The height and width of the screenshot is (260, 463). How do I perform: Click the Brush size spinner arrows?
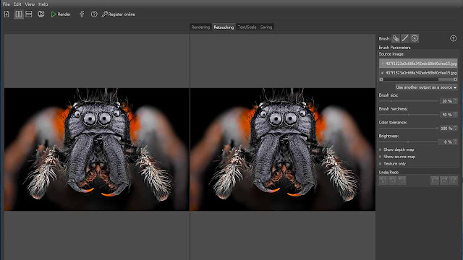click(455, 101)
